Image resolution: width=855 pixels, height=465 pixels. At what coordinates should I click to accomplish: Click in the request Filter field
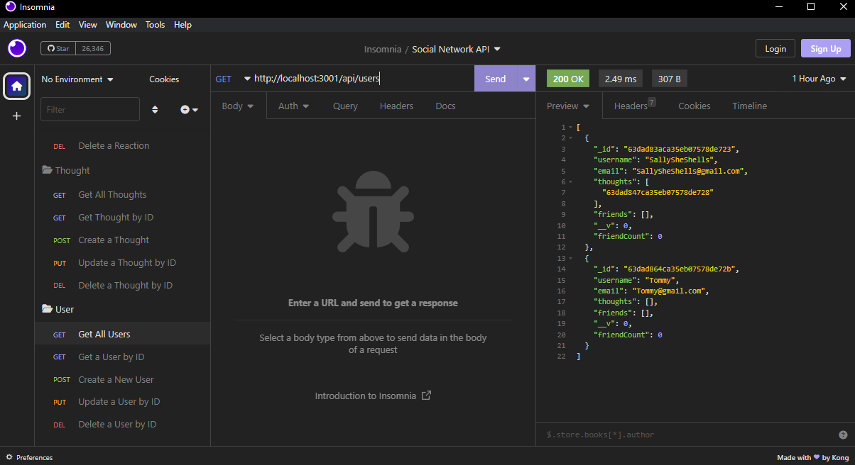coord(90,109)
